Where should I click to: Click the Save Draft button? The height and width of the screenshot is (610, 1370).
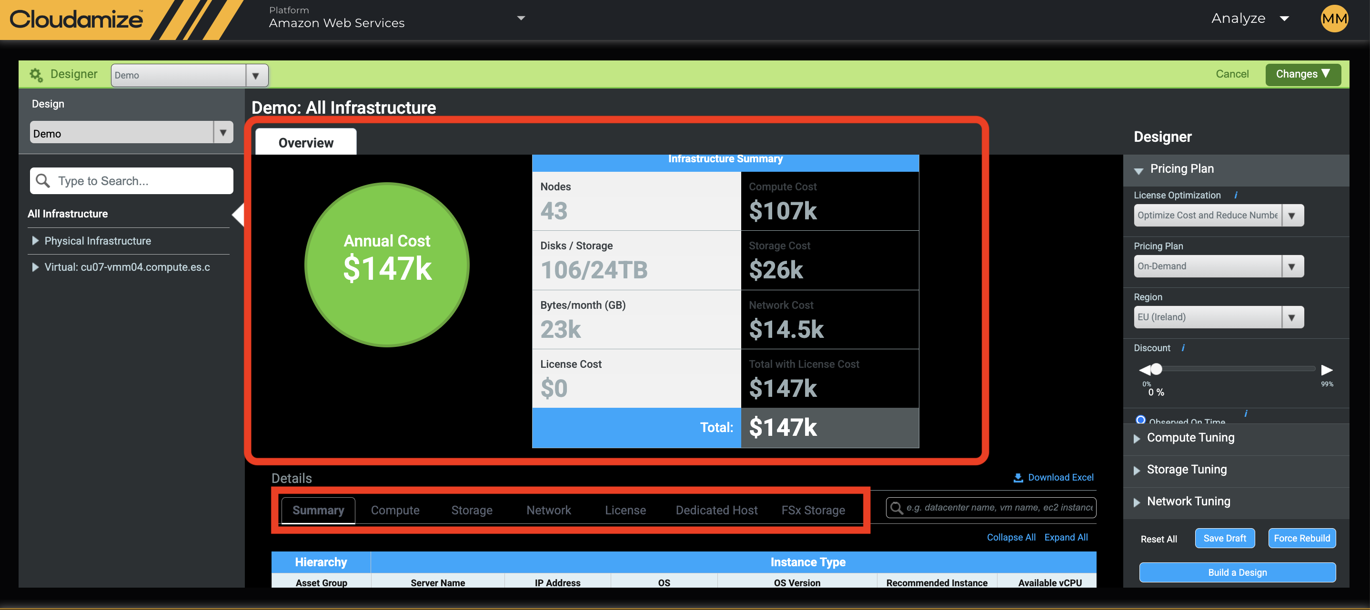1224,538
